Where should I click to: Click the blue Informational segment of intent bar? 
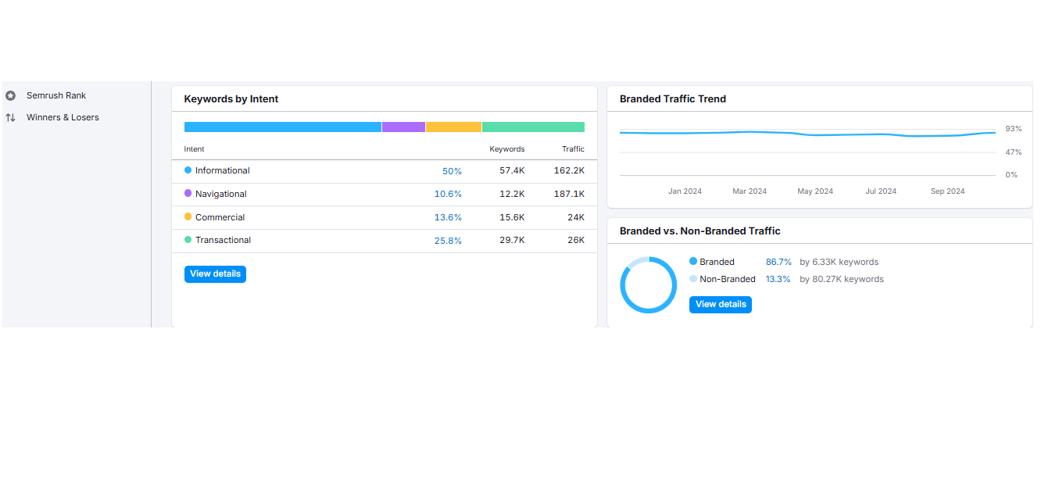tap(282, 127)
